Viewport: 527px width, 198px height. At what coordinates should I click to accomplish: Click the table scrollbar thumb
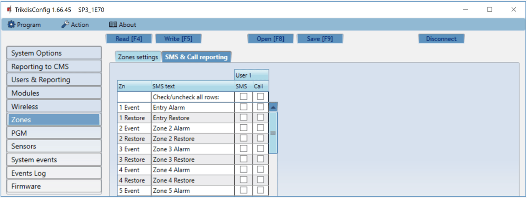[x=273, y=132]
